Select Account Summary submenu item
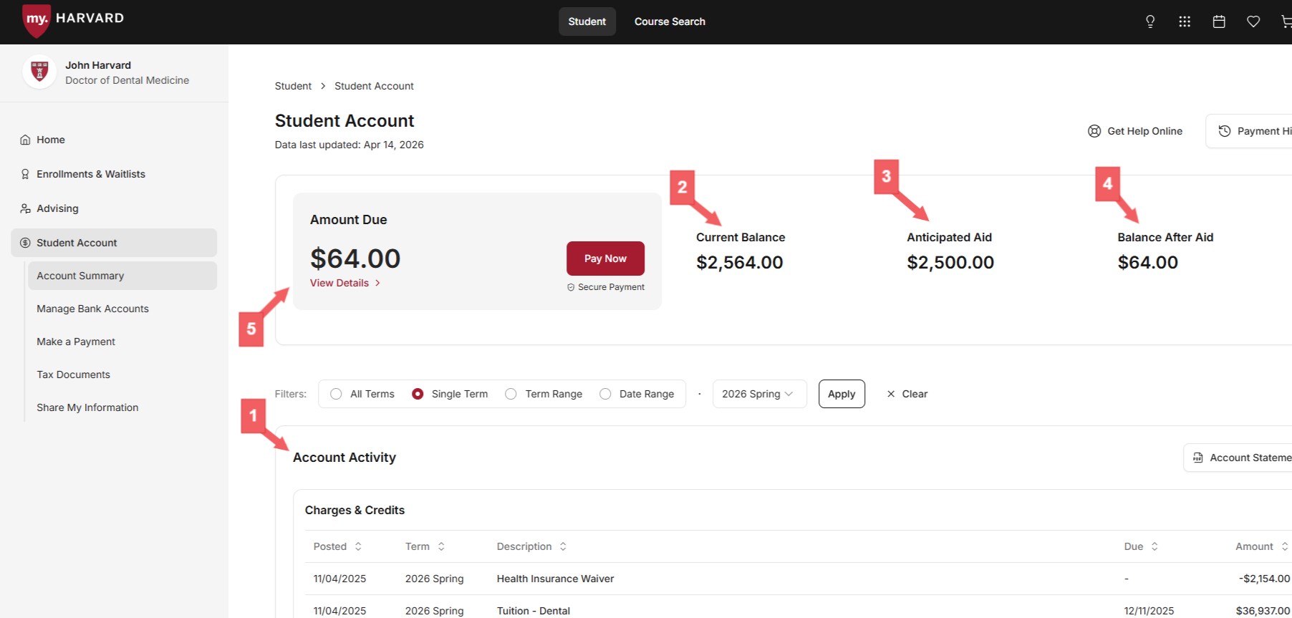 [x=122, y=276]
